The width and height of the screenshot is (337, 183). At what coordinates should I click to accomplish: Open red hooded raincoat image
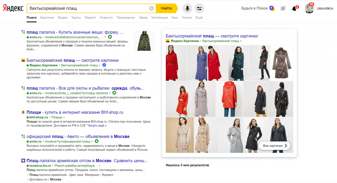point(229,99)
